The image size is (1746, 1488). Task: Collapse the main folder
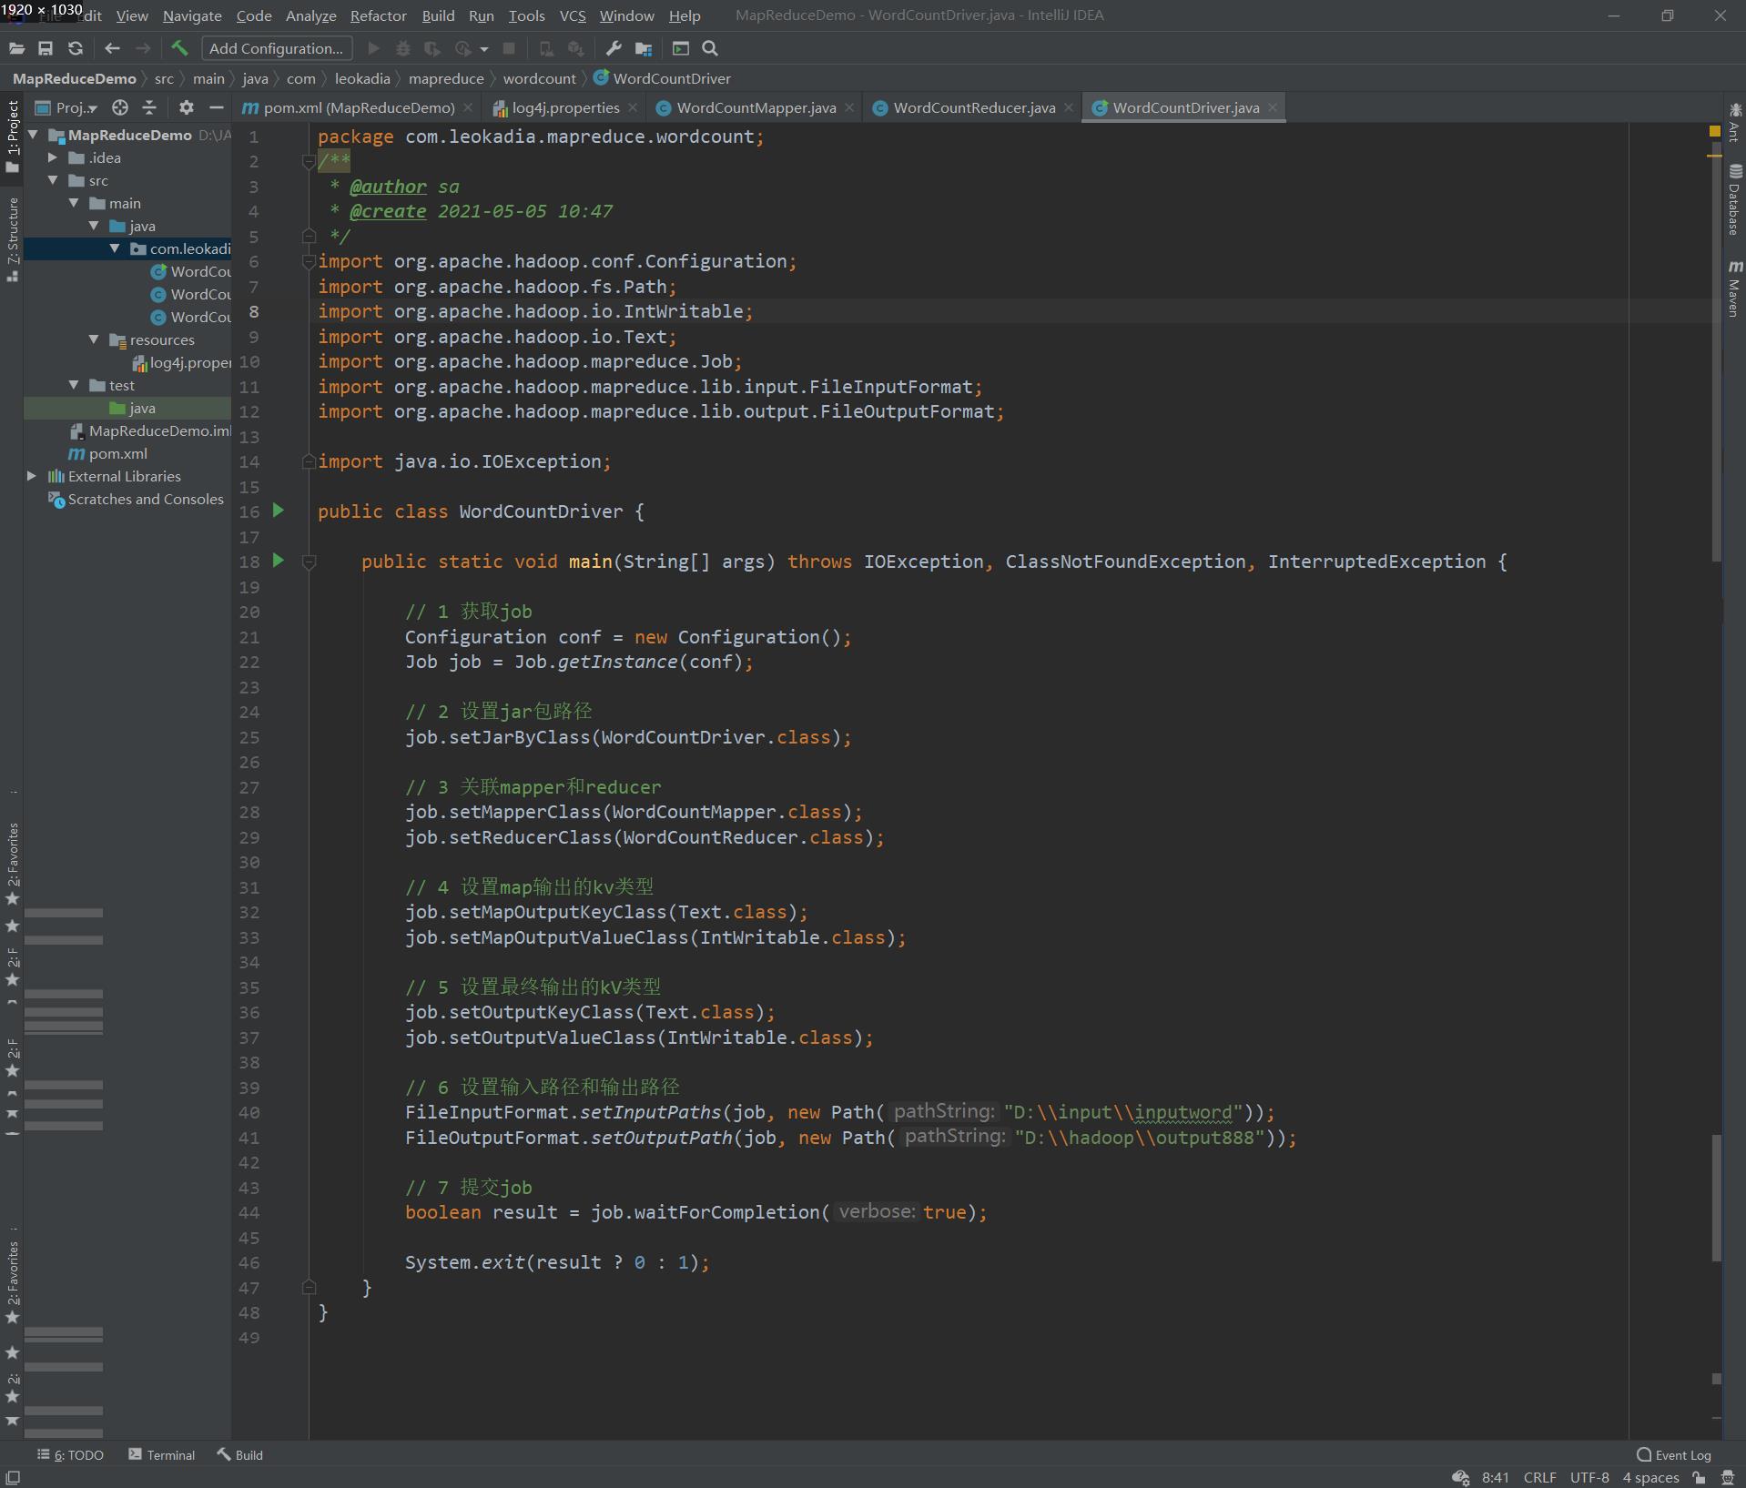point(74,203)
